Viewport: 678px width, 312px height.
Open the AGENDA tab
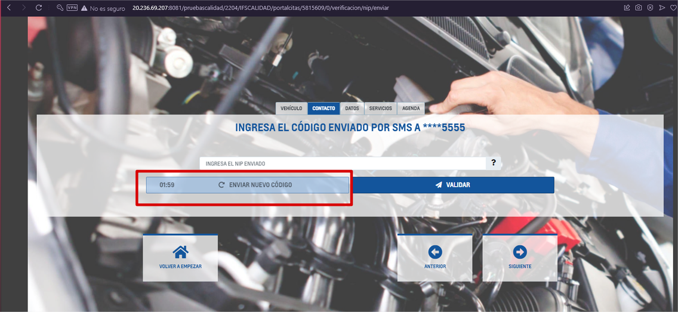[411, 109]
